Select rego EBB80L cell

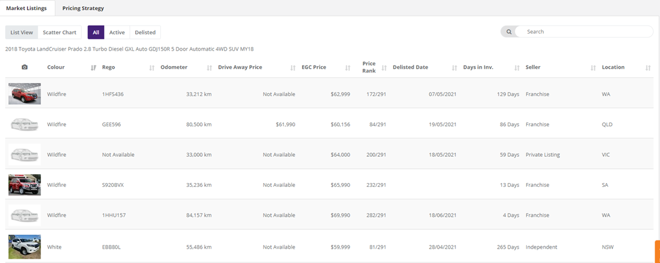[111, 247]
